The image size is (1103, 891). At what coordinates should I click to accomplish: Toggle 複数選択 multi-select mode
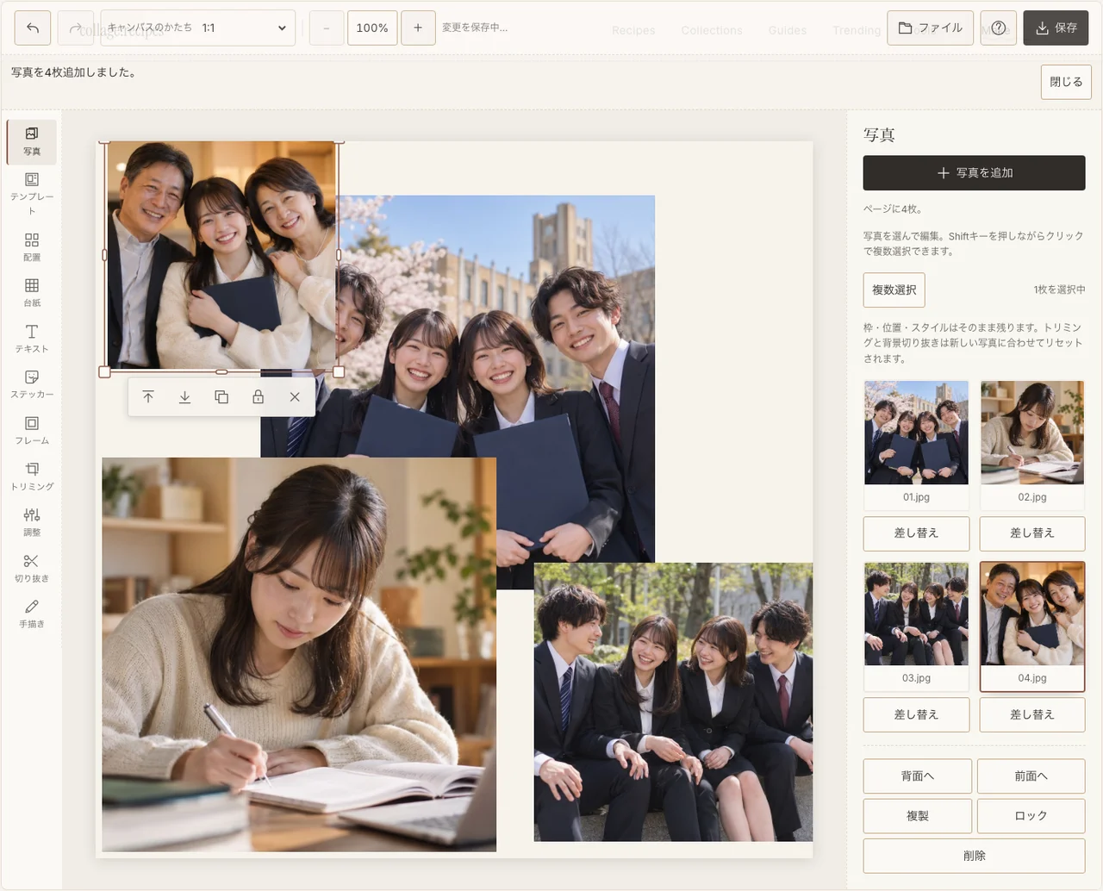point(894,290)
